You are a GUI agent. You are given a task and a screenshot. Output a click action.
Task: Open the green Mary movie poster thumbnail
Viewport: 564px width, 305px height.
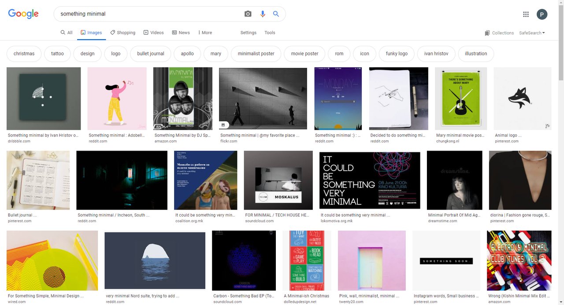461,99
